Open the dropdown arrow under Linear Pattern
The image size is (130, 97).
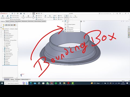point(50,19)
